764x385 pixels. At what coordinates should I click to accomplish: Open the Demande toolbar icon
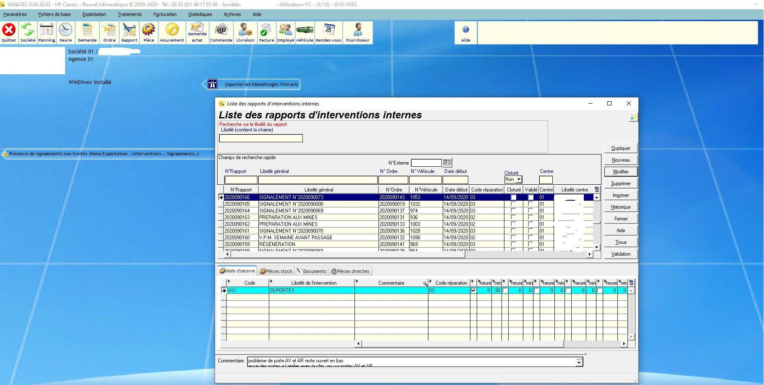coord(87,33)
